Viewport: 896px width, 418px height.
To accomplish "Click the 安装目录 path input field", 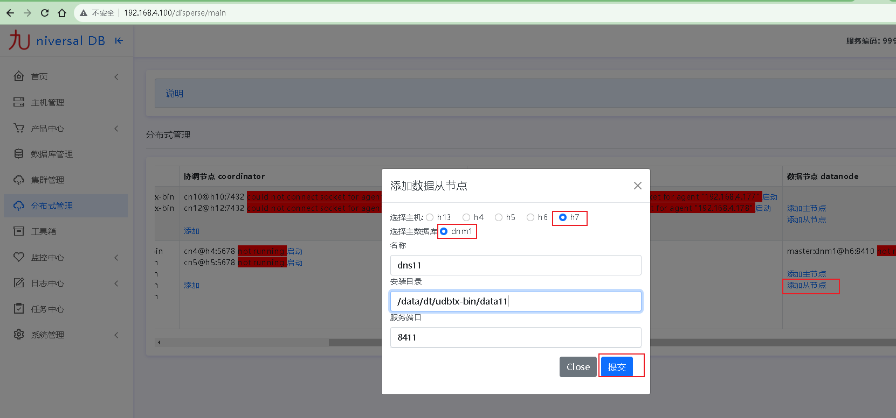I will (x=515, y=301).
